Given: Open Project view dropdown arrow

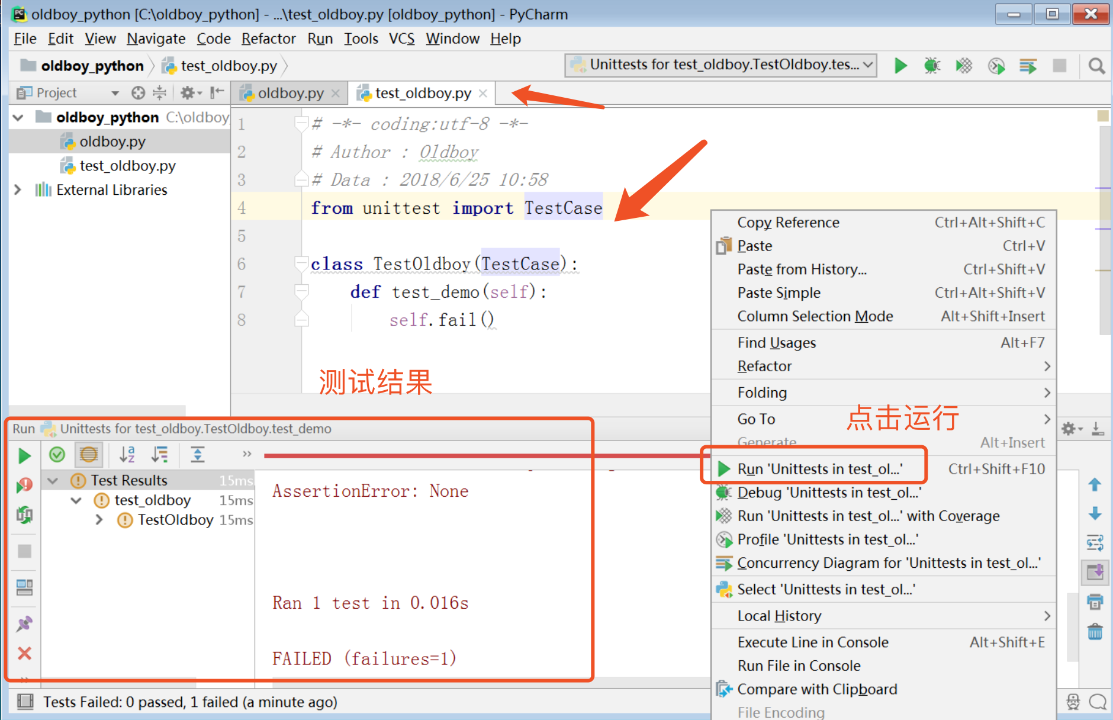Looking at the screenshot, I should coord(115,93).
